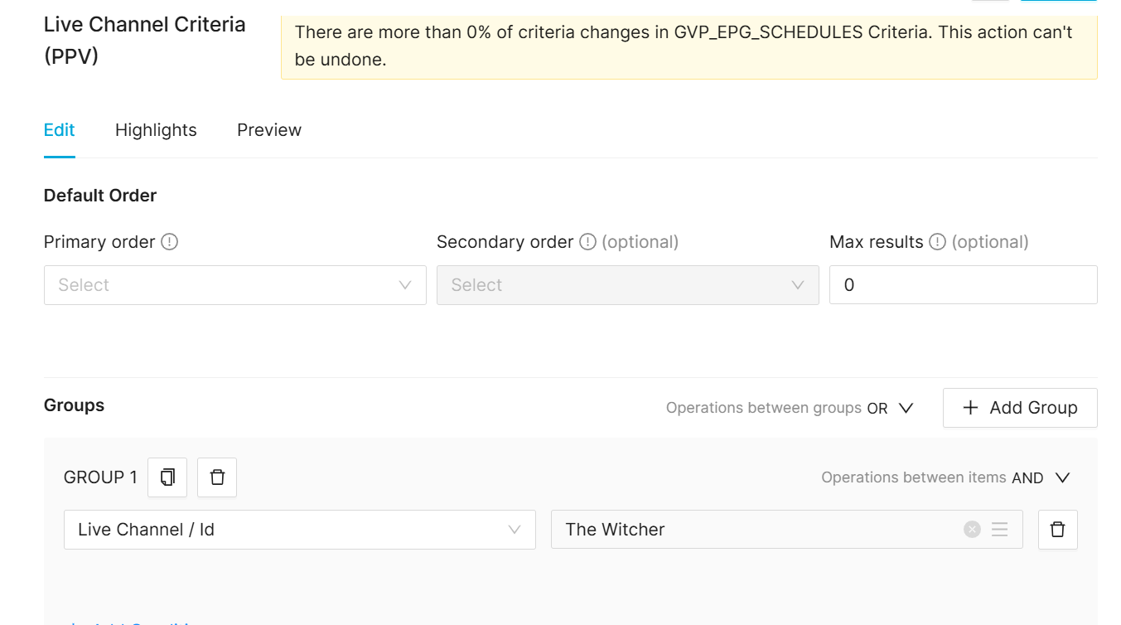The image size is (1121, 625).
Task: Switch to the Preview tab
Action: tap(269, 130)
